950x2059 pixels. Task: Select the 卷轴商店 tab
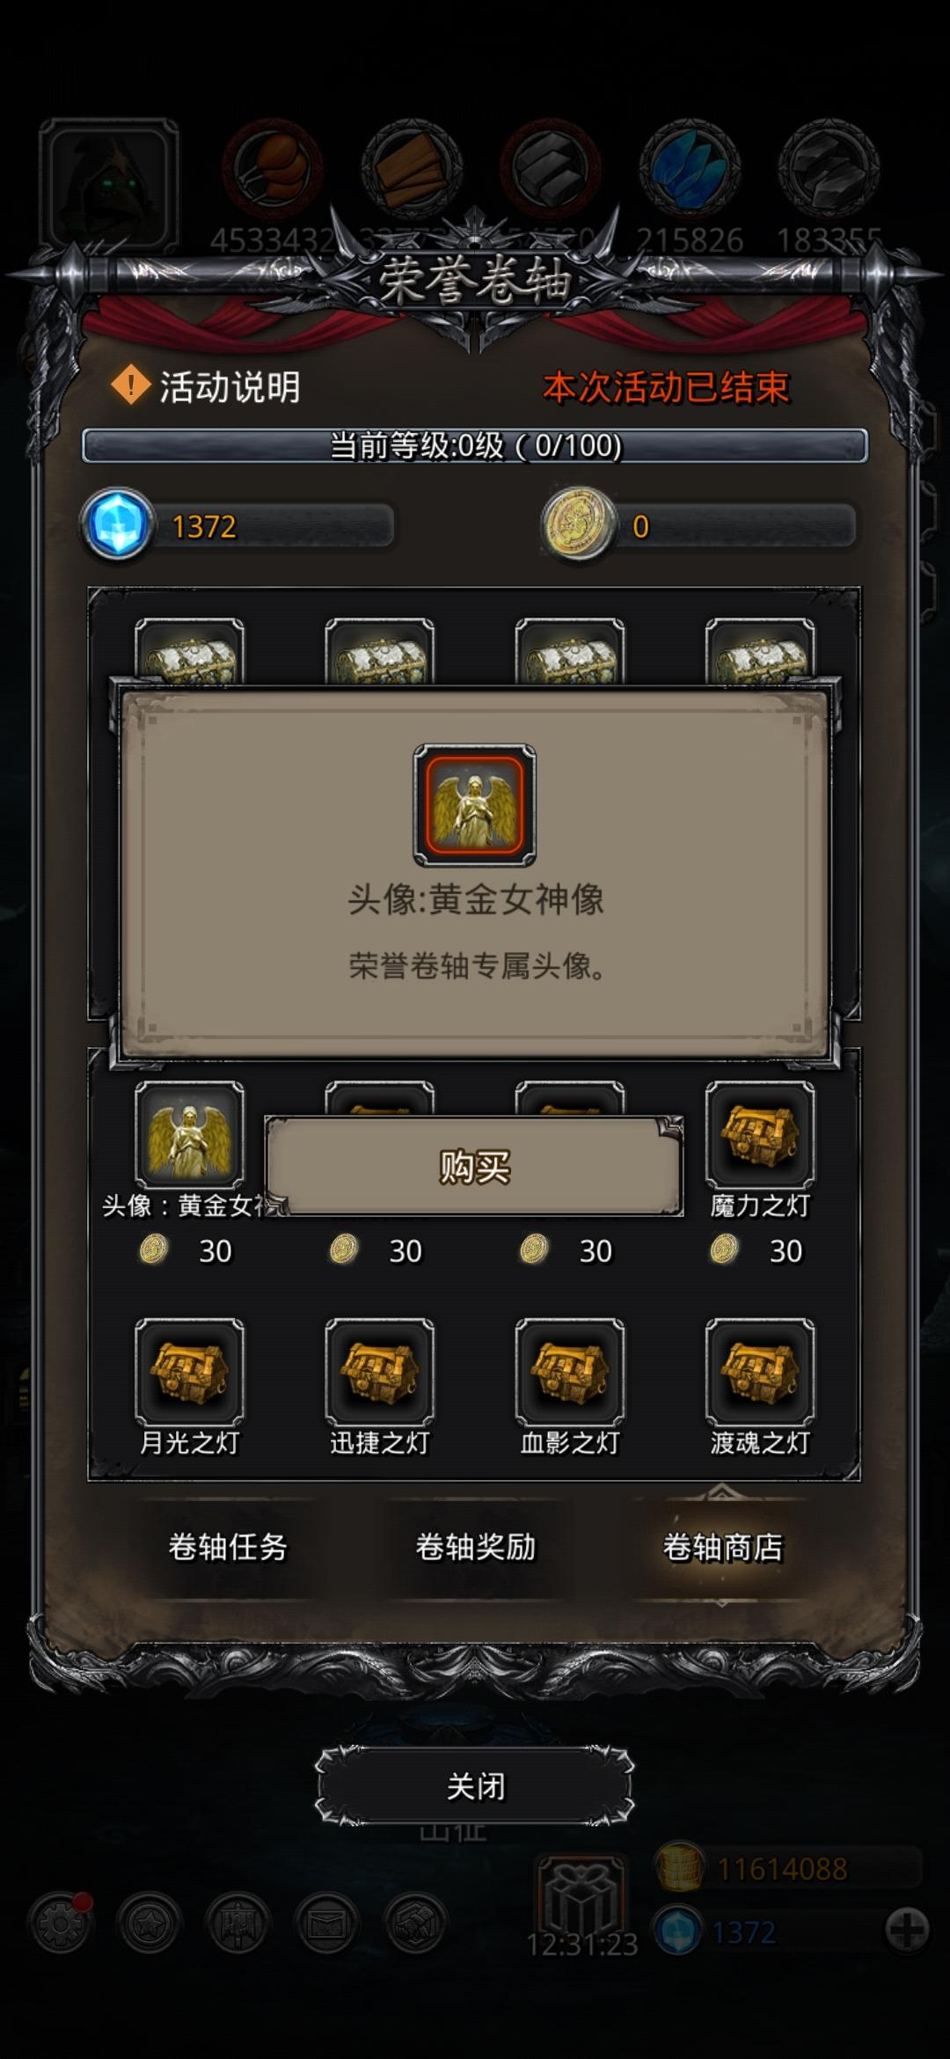722,1546
